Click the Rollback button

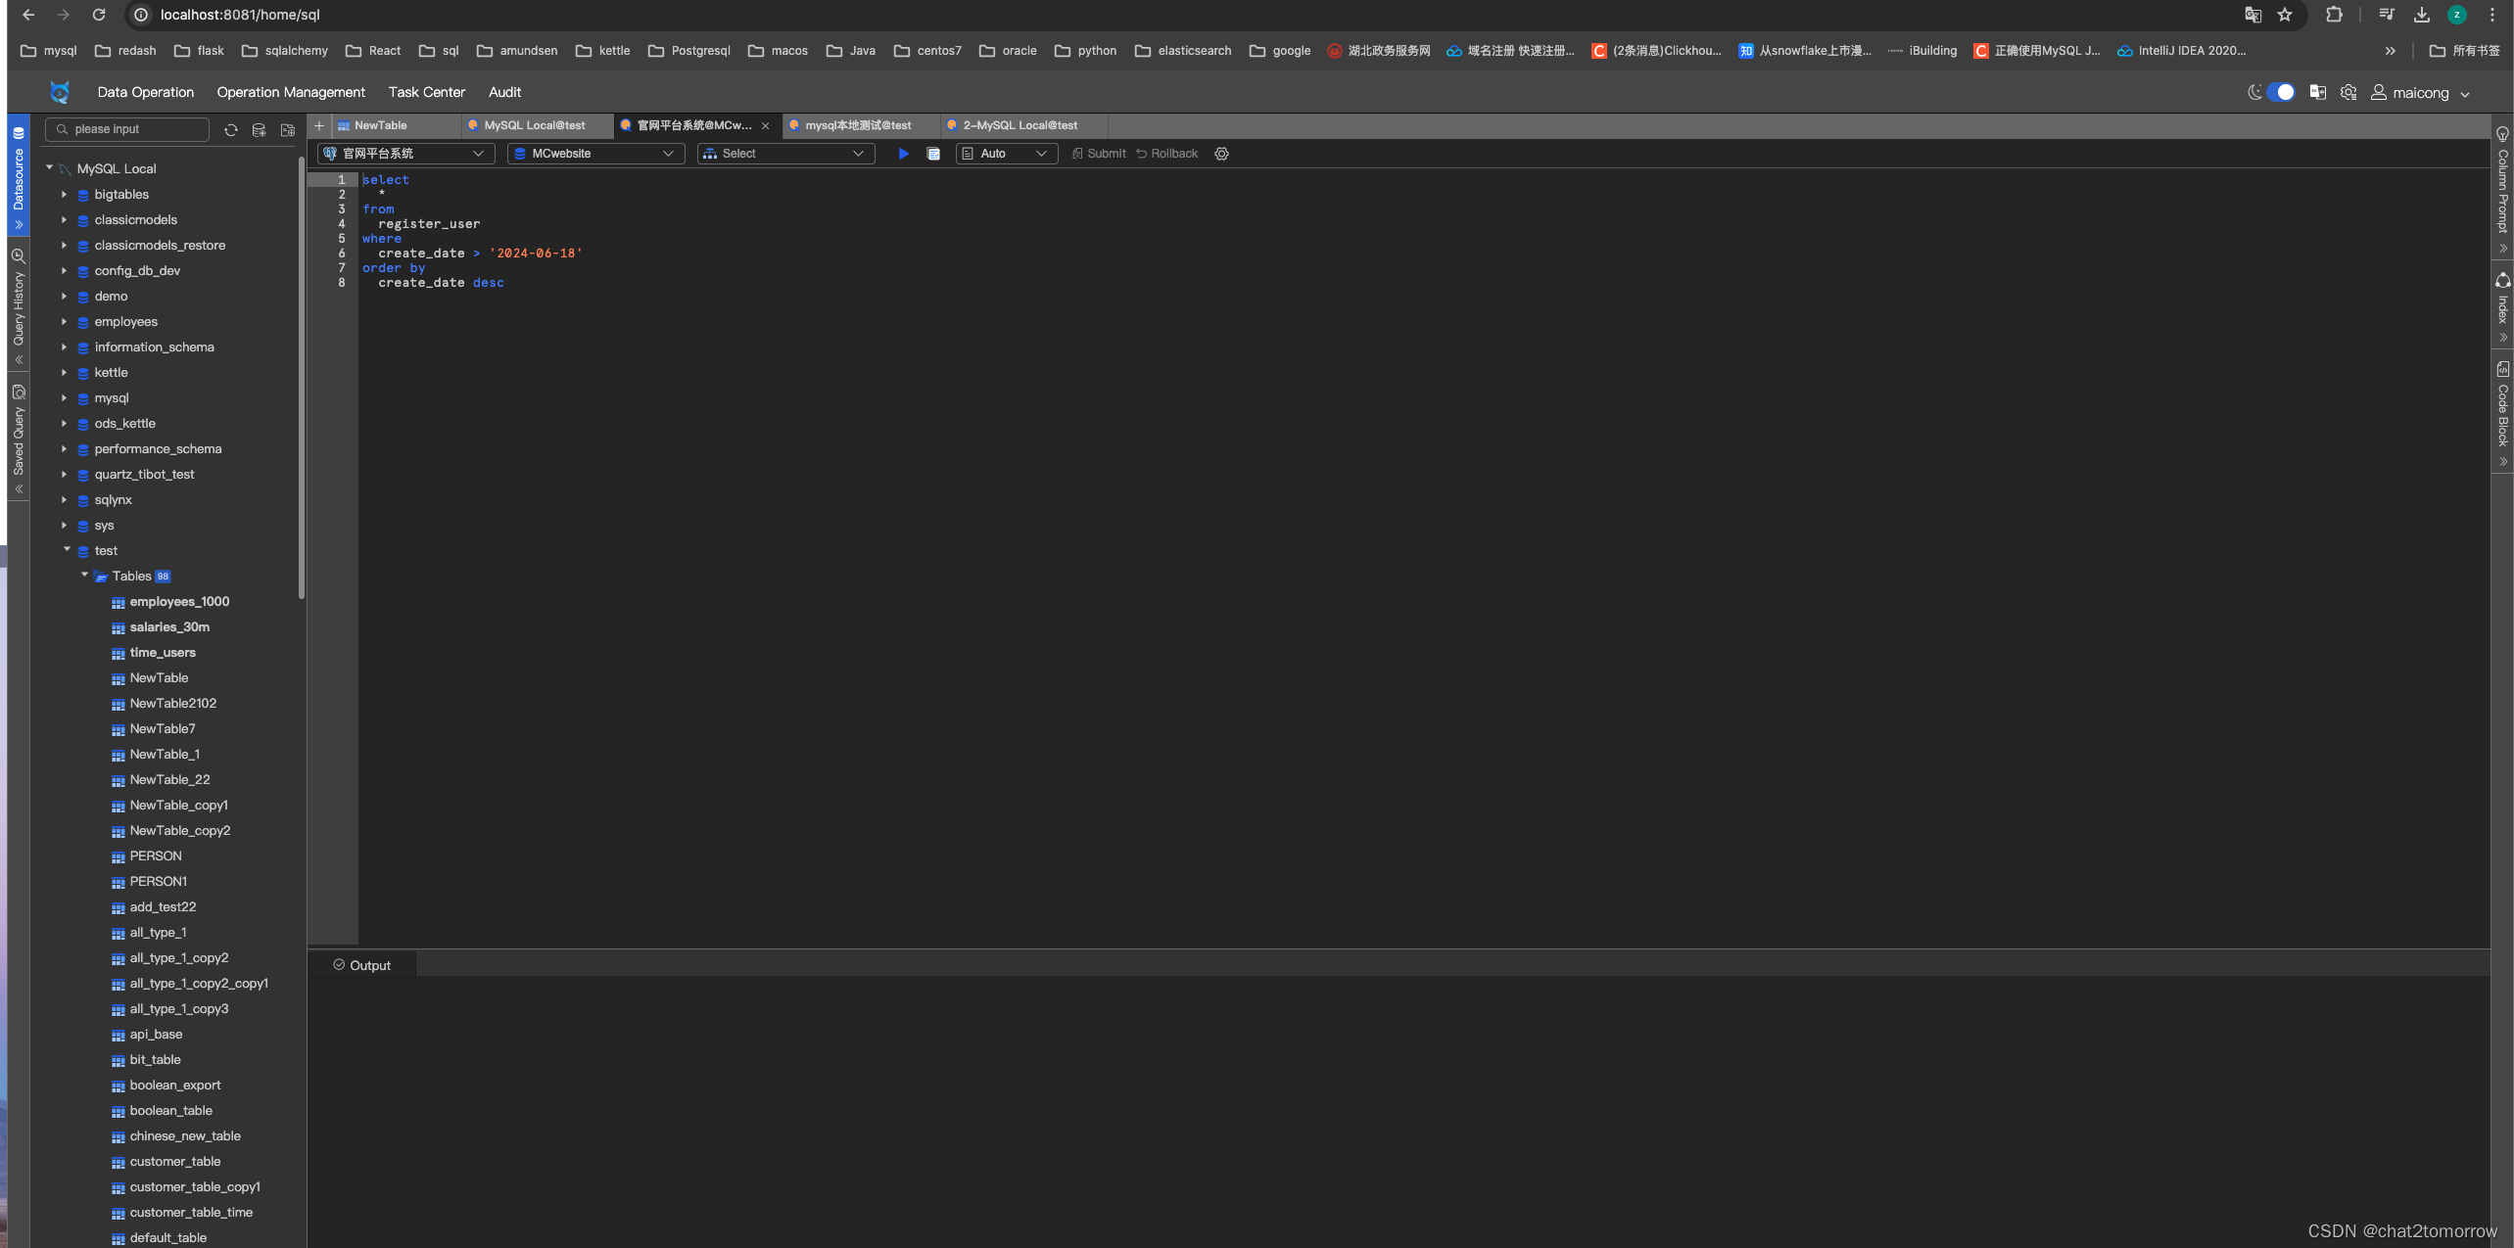pyautogui.click(x=1167, y=154)
